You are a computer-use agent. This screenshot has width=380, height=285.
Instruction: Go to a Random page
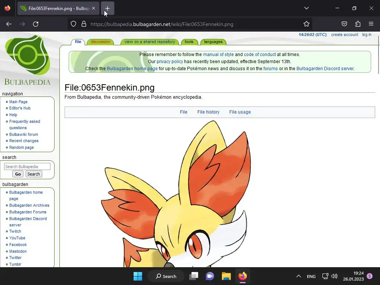[21, 147]
